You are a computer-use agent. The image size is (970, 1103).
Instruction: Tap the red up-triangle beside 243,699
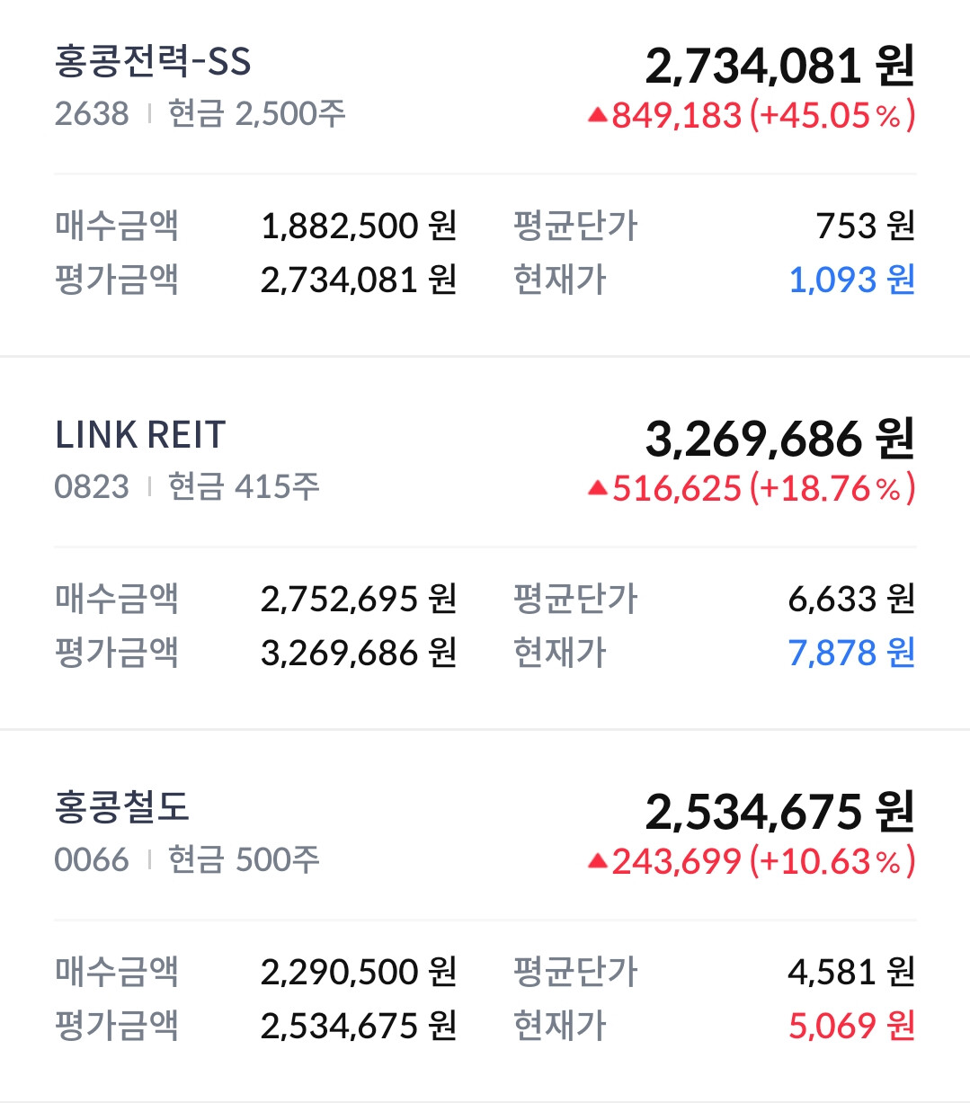(598, 861)
